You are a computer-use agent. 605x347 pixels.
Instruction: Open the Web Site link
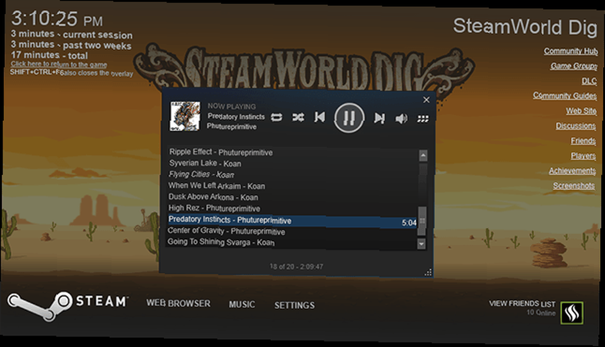pos(581,111)
